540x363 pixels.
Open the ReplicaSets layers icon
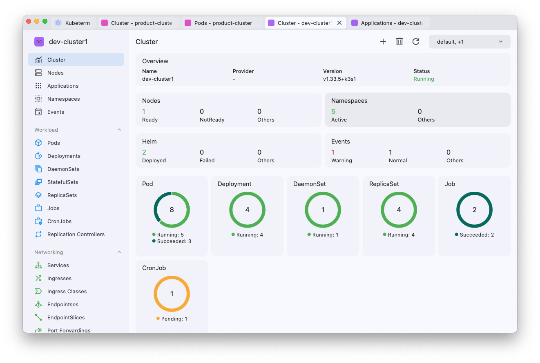point(38,195)
